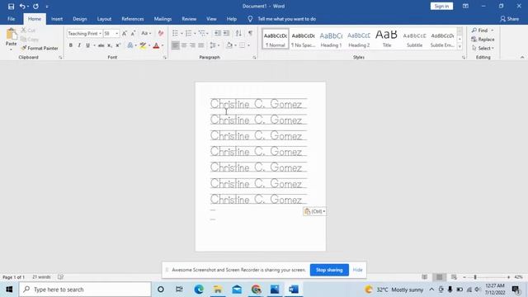528x297 pixels.
Task: Toggle underline formatting
Action: 87,45
